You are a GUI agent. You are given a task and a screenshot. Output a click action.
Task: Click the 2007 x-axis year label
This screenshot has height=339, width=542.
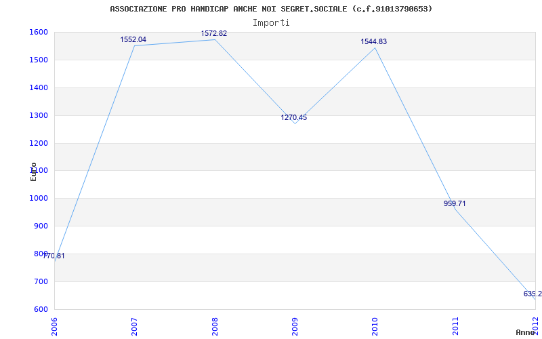(x=134, y=326)
